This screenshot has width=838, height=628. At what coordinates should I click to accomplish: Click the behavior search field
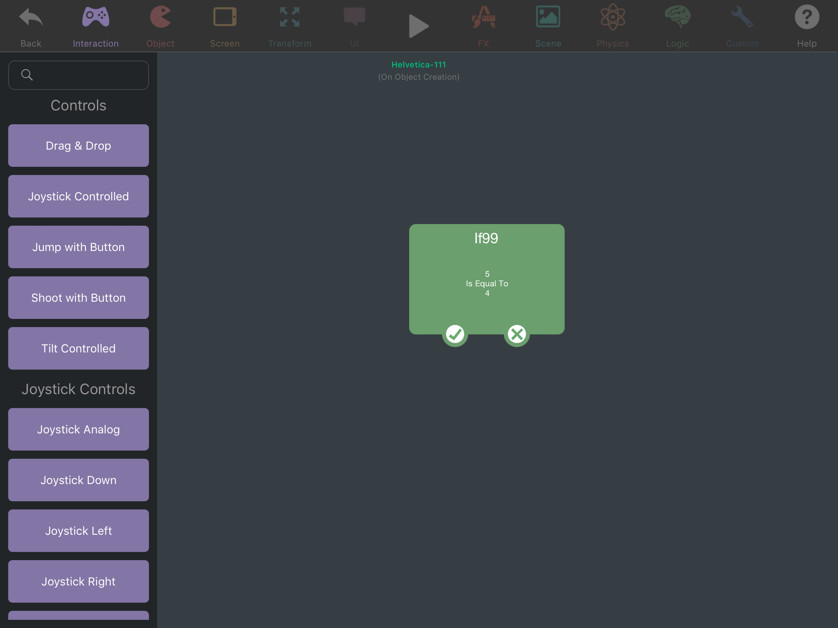[79, 75]
